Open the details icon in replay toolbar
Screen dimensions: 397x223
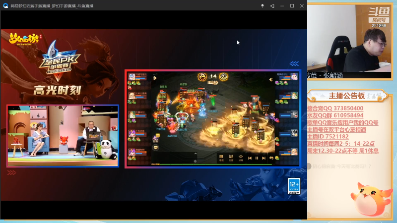(x=241, y=158)
